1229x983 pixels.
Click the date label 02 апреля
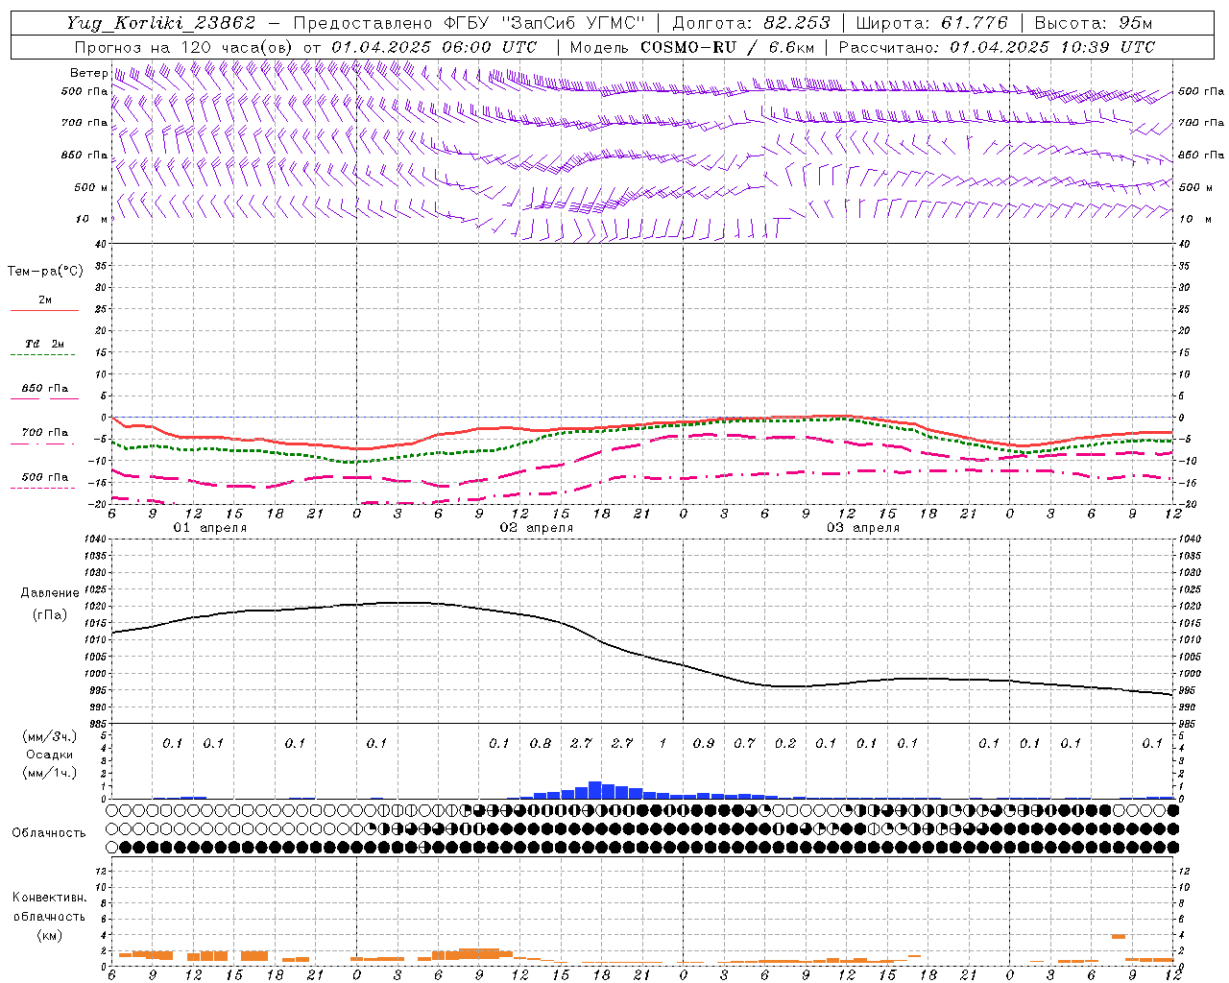click(536, 528)
